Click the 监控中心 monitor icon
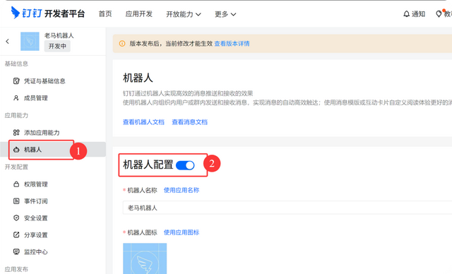The image size is (452, 274). pyautogui.click(x=16, y=252)
